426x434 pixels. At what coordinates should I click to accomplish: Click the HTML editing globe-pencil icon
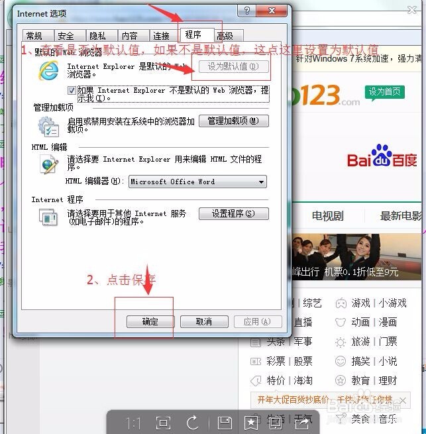[49, 164]
